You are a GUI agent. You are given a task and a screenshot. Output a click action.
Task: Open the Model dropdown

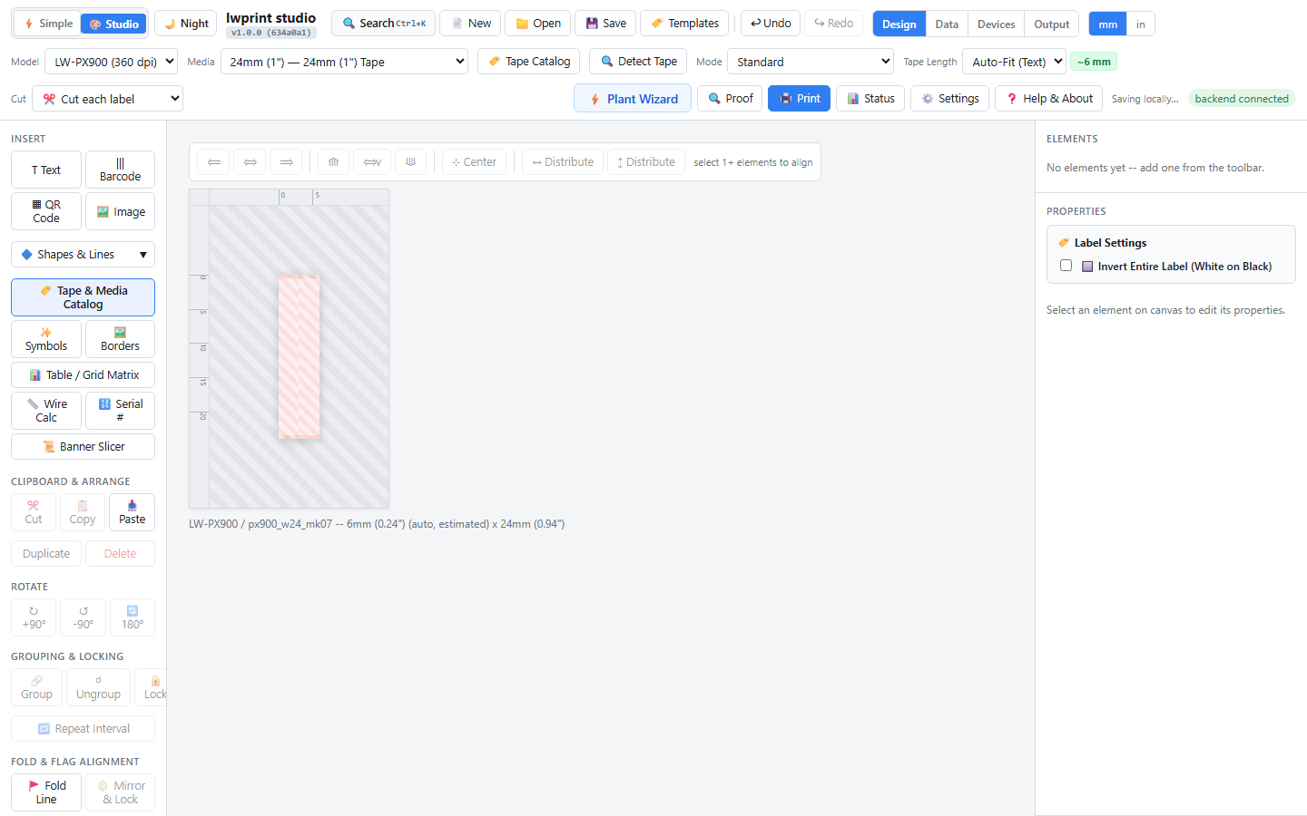(111, 62)
